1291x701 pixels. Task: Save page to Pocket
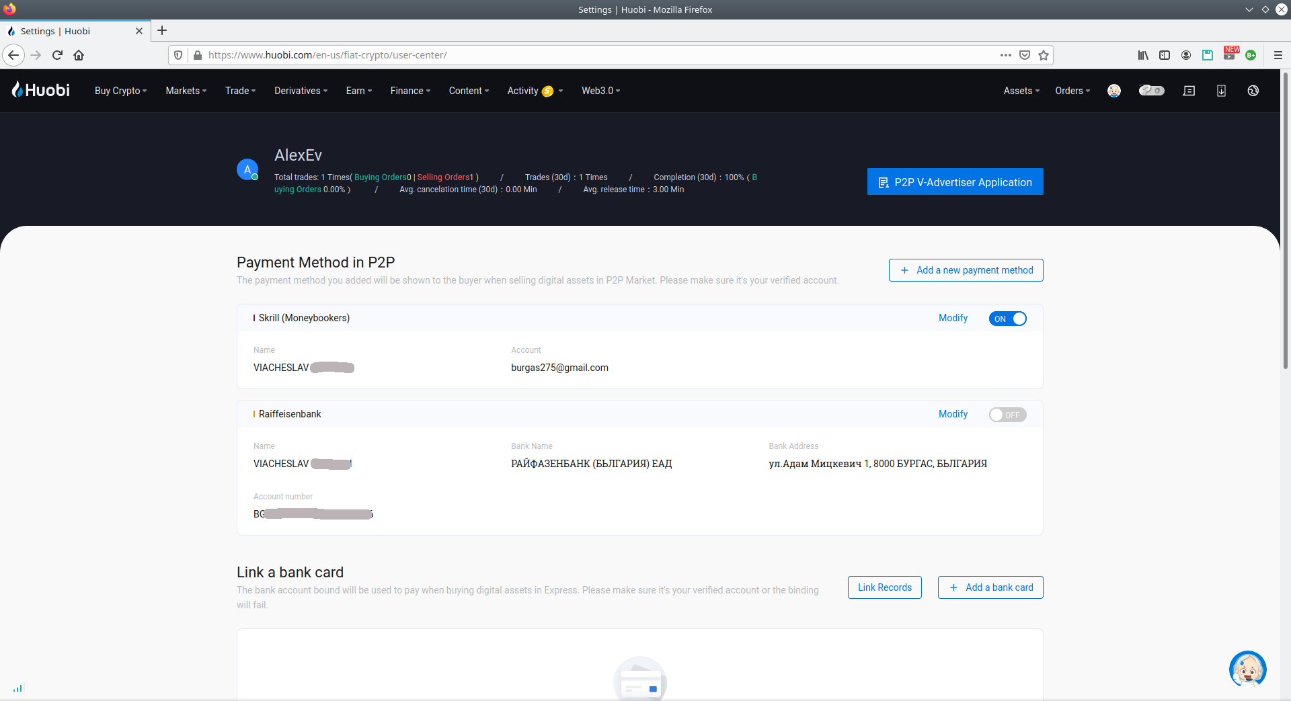[x=1025, y=55]
